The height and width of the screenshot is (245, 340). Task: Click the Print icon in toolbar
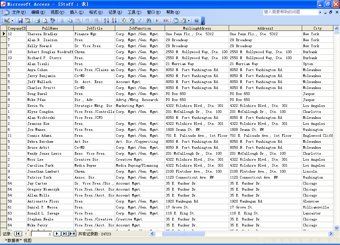tap(38, 21)
